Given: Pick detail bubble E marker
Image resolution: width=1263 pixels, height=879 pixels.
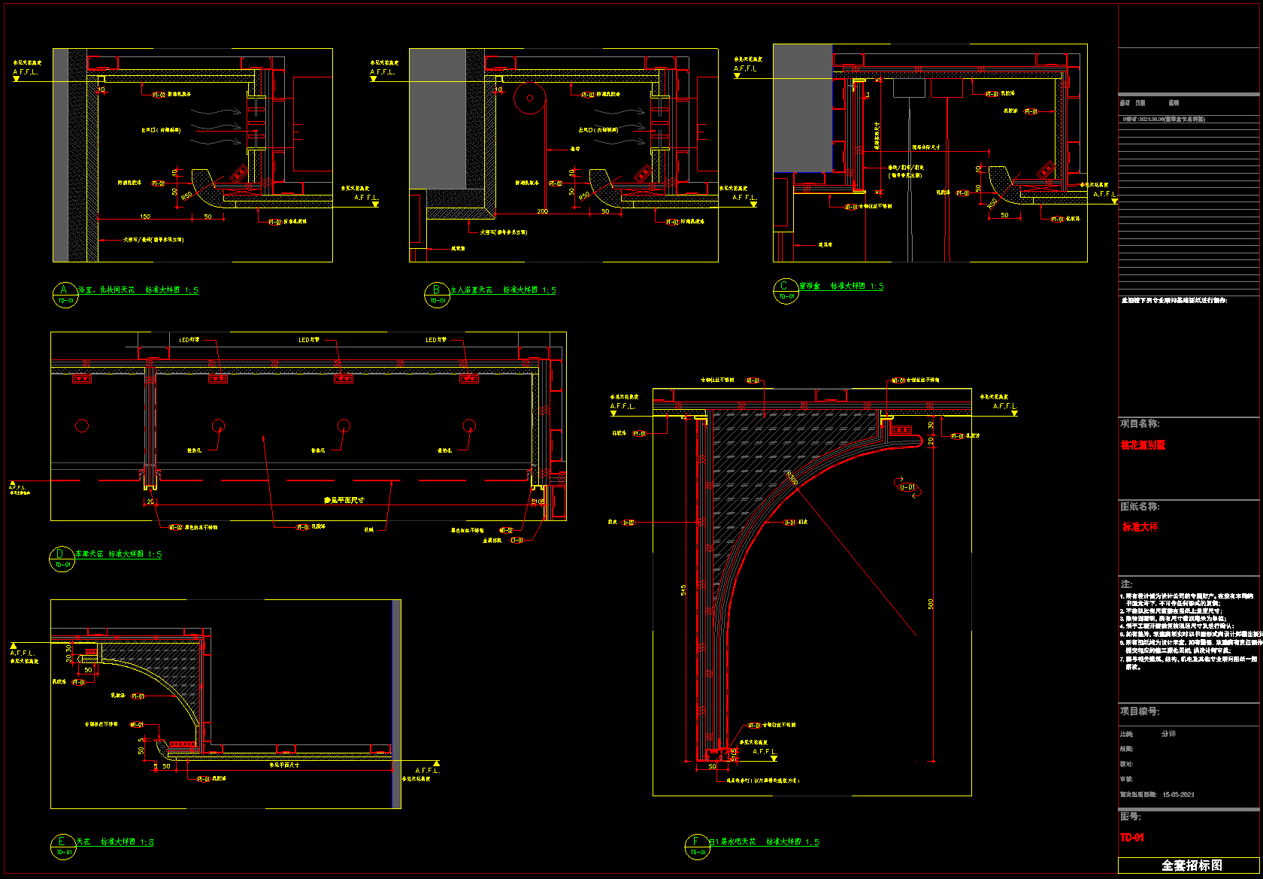Looking at the screenshot, I should (x=63, y=846).
